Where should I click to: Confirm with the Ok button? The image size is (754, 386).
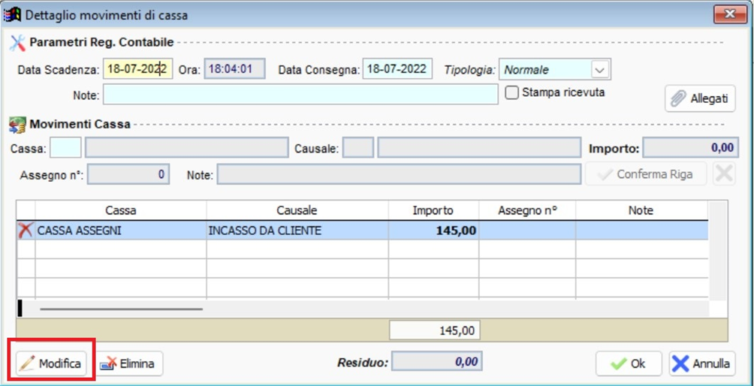pos(629,363)
